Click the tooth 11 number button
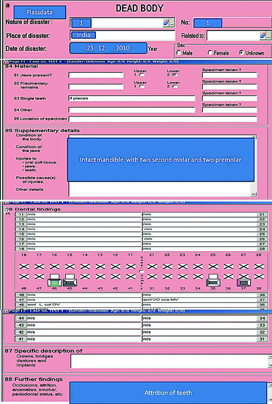 click(20, 215)
